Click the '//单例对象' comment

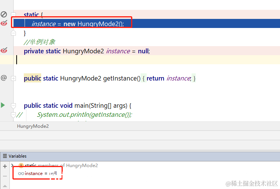tap(39, 42)
